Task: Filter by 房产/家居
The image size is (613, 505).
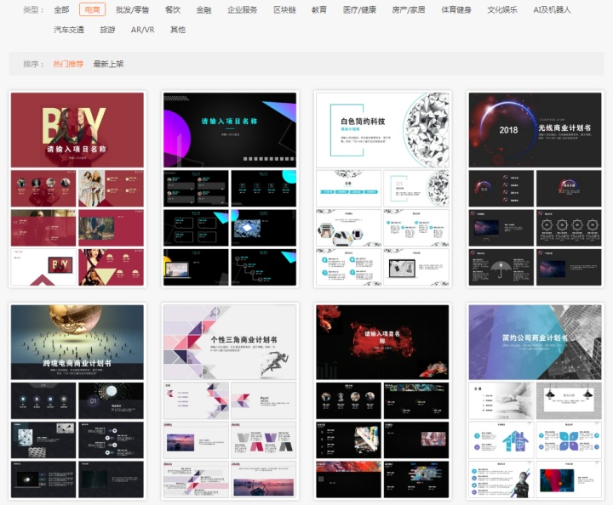Action: tap(408, 9)
